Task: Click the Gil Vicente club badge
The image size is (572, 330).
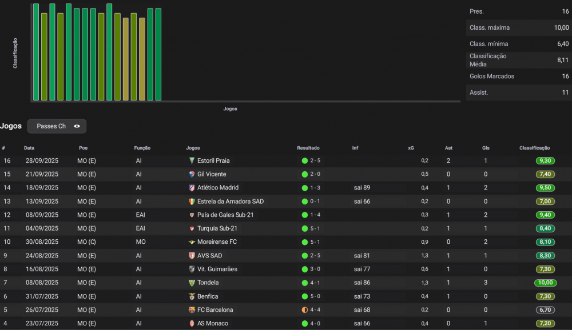Action: [x=192, y=174]
